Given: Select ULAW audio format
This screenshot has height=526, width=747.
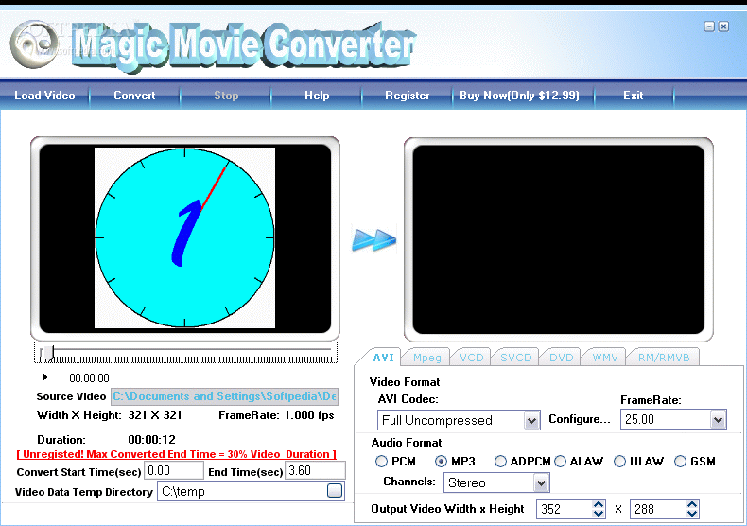Looking at the screenshot, I should pyautogui.click(x=619, y=462).
